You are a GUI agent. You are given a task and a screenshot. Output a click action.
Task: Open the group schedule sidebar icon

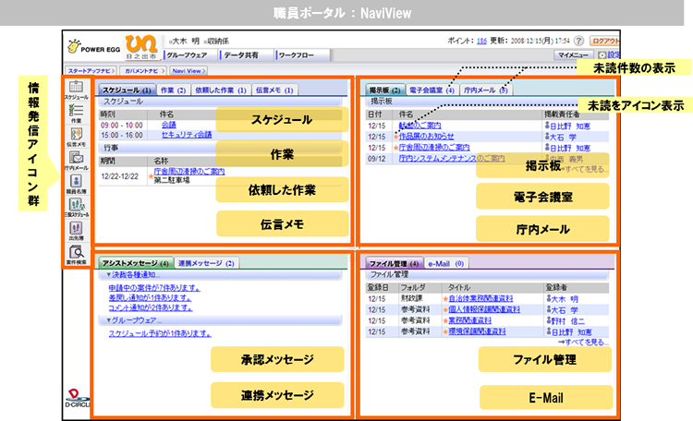click(x=76, y=207)
